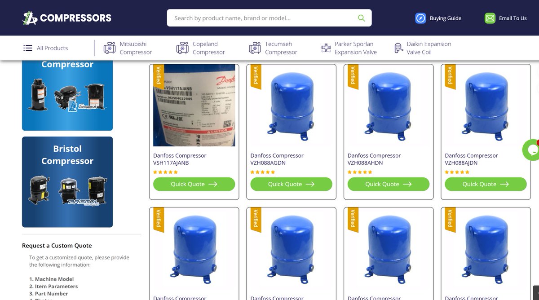Viewport: 539px width, 300px height.
Task: Click Danfoss Compressor VZH088AJDN title
Action: [x=471, y=159]
